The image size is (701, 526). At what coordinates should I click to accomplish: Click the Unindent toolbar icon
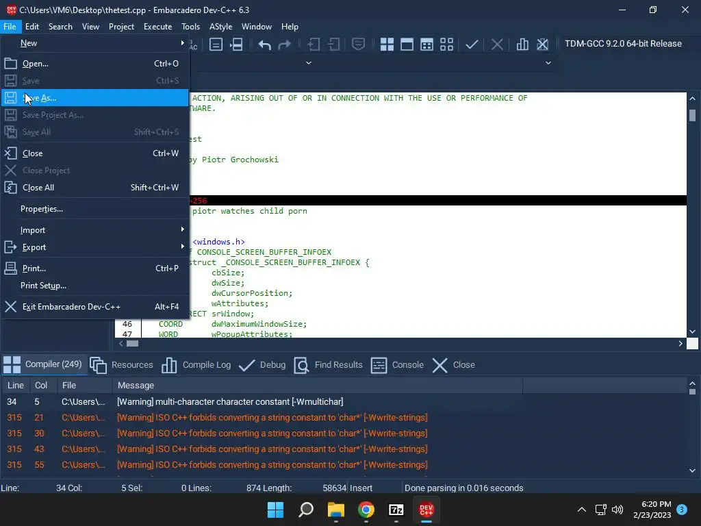333,45
